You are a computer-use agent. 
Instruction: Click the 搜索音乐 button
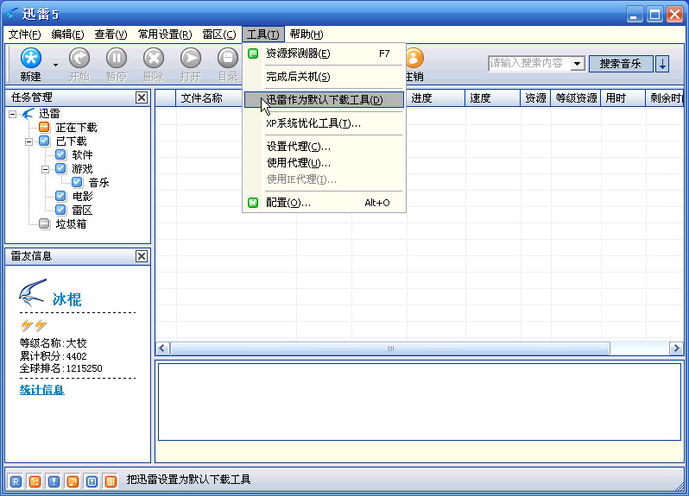pyautogui.click(x=620, y=64)
